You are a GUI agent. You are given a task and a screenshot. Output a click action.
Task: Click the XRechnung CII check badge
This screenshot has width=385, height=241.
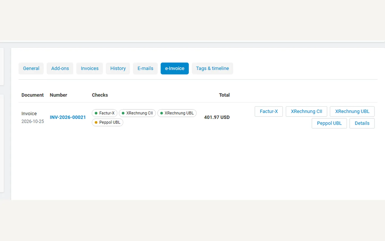pyautogui.click(x=137, y=113)
